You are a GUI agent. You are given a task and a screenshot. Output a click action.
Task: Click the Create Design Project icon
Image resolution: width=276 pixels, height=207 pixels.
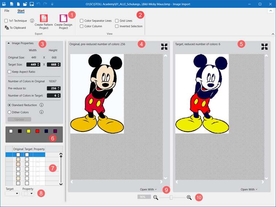click(x=63, y=18)
